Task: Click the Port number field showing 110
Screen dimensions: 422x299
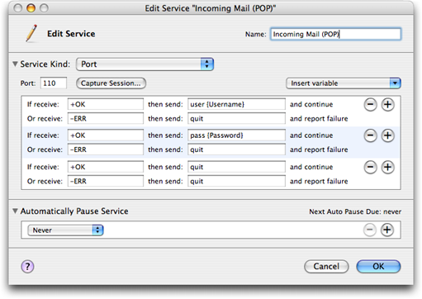Action: (54, 83)
